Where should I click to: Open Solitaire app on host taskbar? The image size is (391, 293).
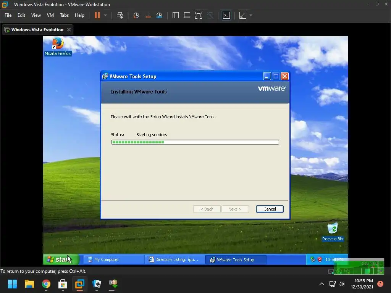(97, 284)
